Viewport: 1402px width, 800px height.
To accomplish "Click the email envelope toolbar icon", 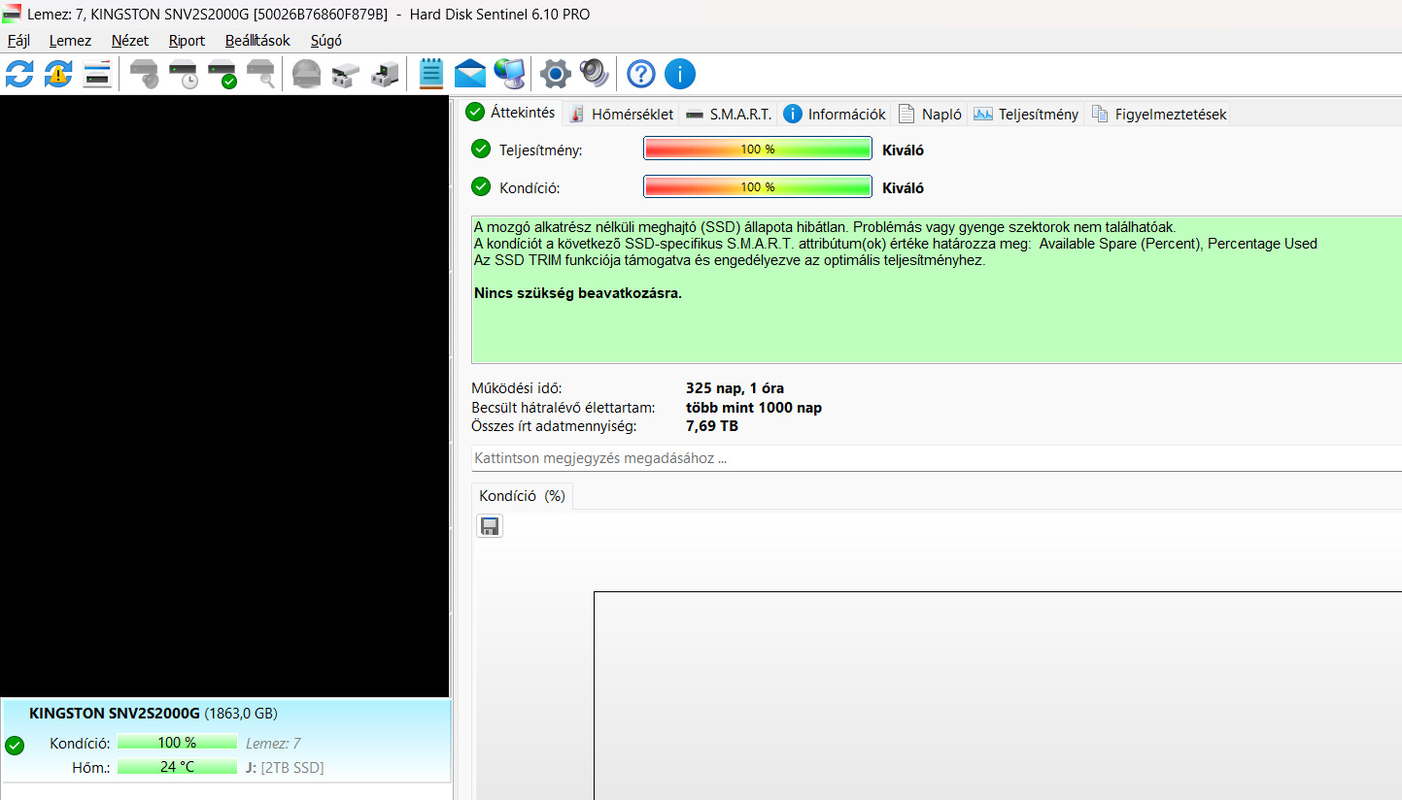I will tap(470, 74).
